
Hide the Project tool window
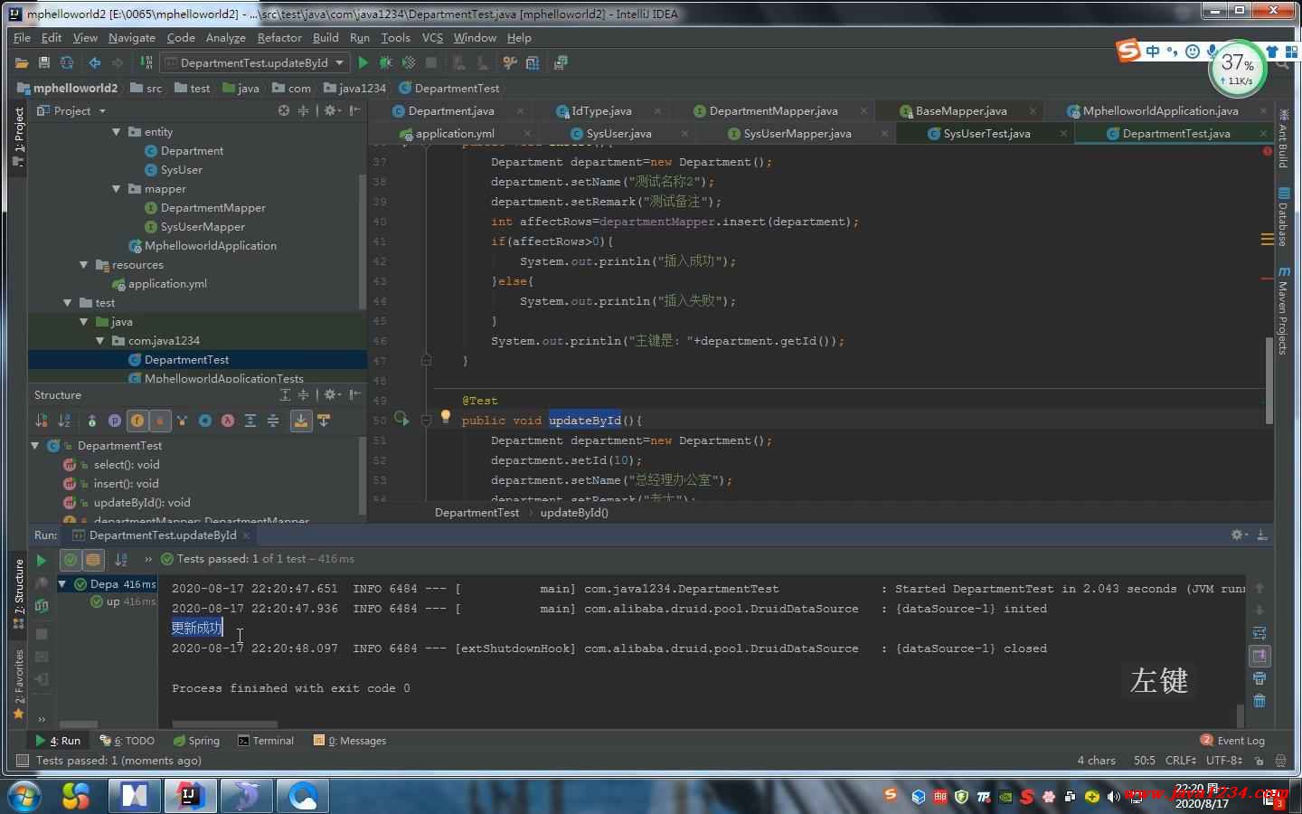[x=354, y=110]
